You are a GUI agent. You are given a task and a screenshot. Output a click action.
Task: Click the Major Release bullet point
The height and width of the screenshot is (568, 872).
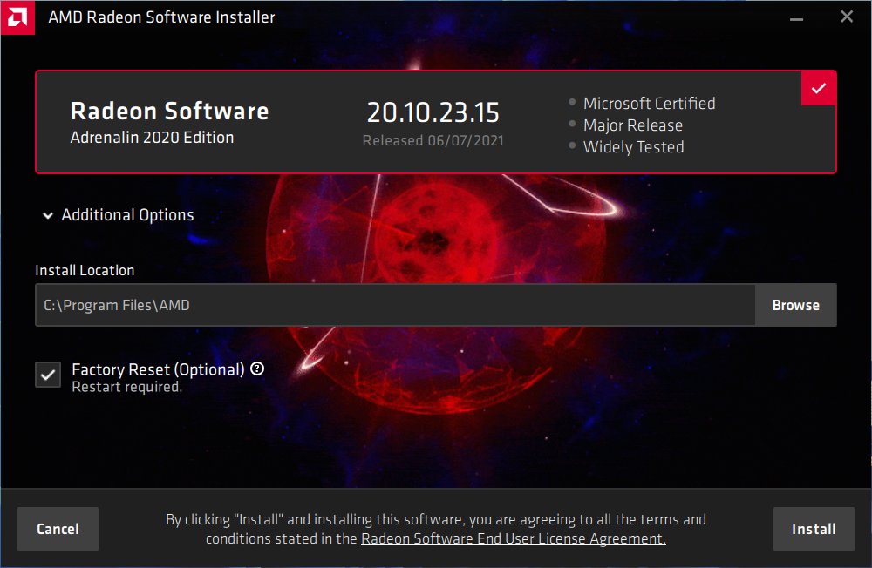pos(632,125)
